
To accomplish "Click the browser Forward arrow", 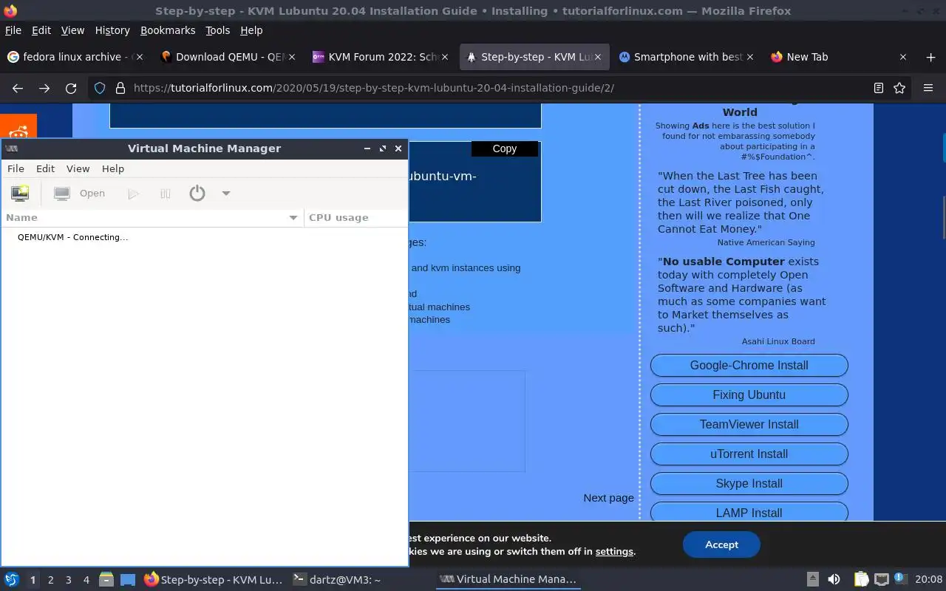I will point(44,88).
